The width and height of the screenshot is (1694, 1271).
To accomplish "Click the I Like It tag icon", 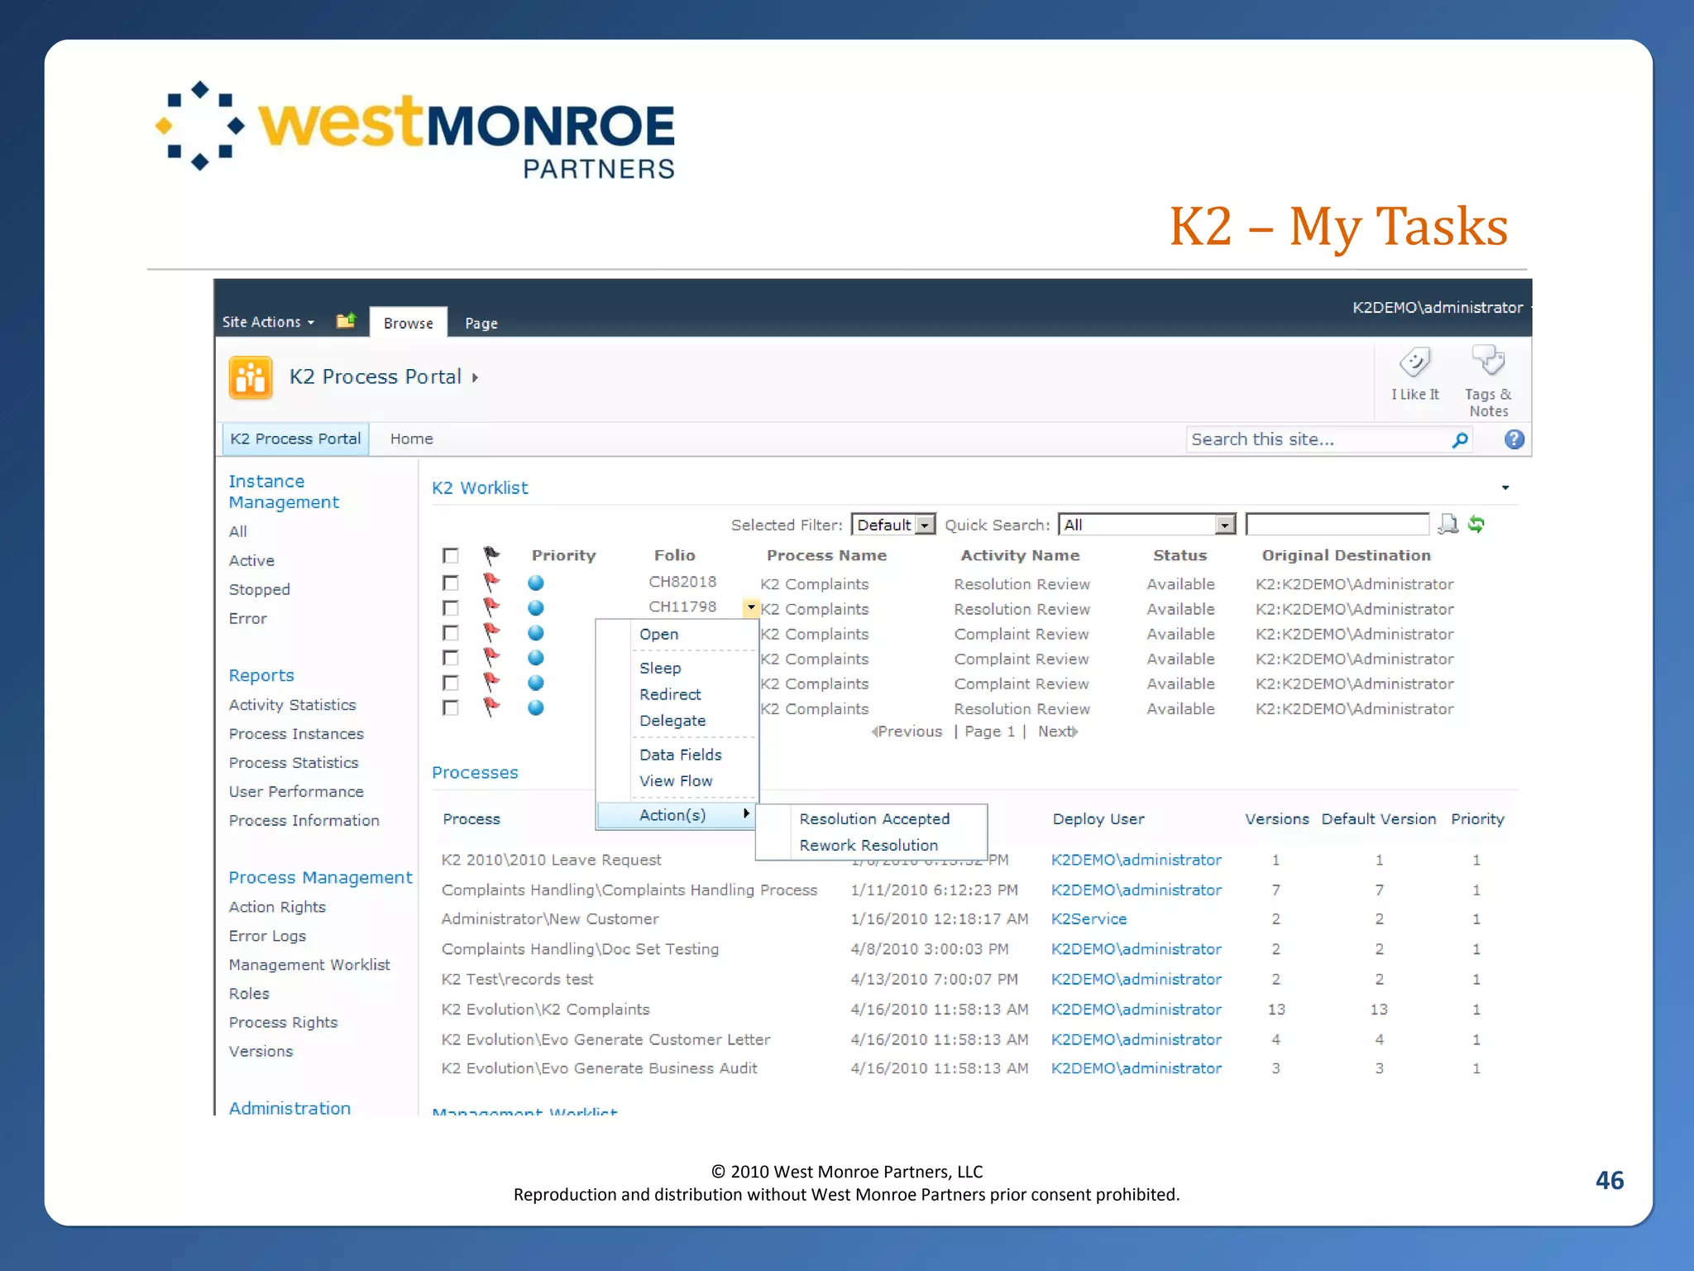I will pos(1414,362).
